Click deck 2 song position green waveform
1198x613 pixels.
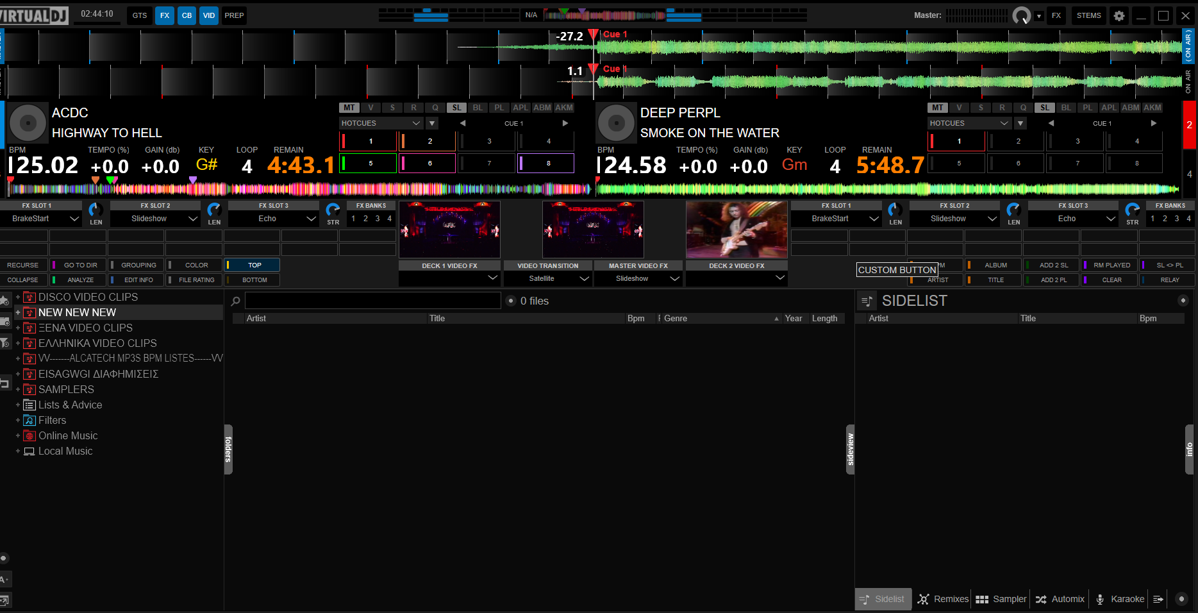click(888, 189)
